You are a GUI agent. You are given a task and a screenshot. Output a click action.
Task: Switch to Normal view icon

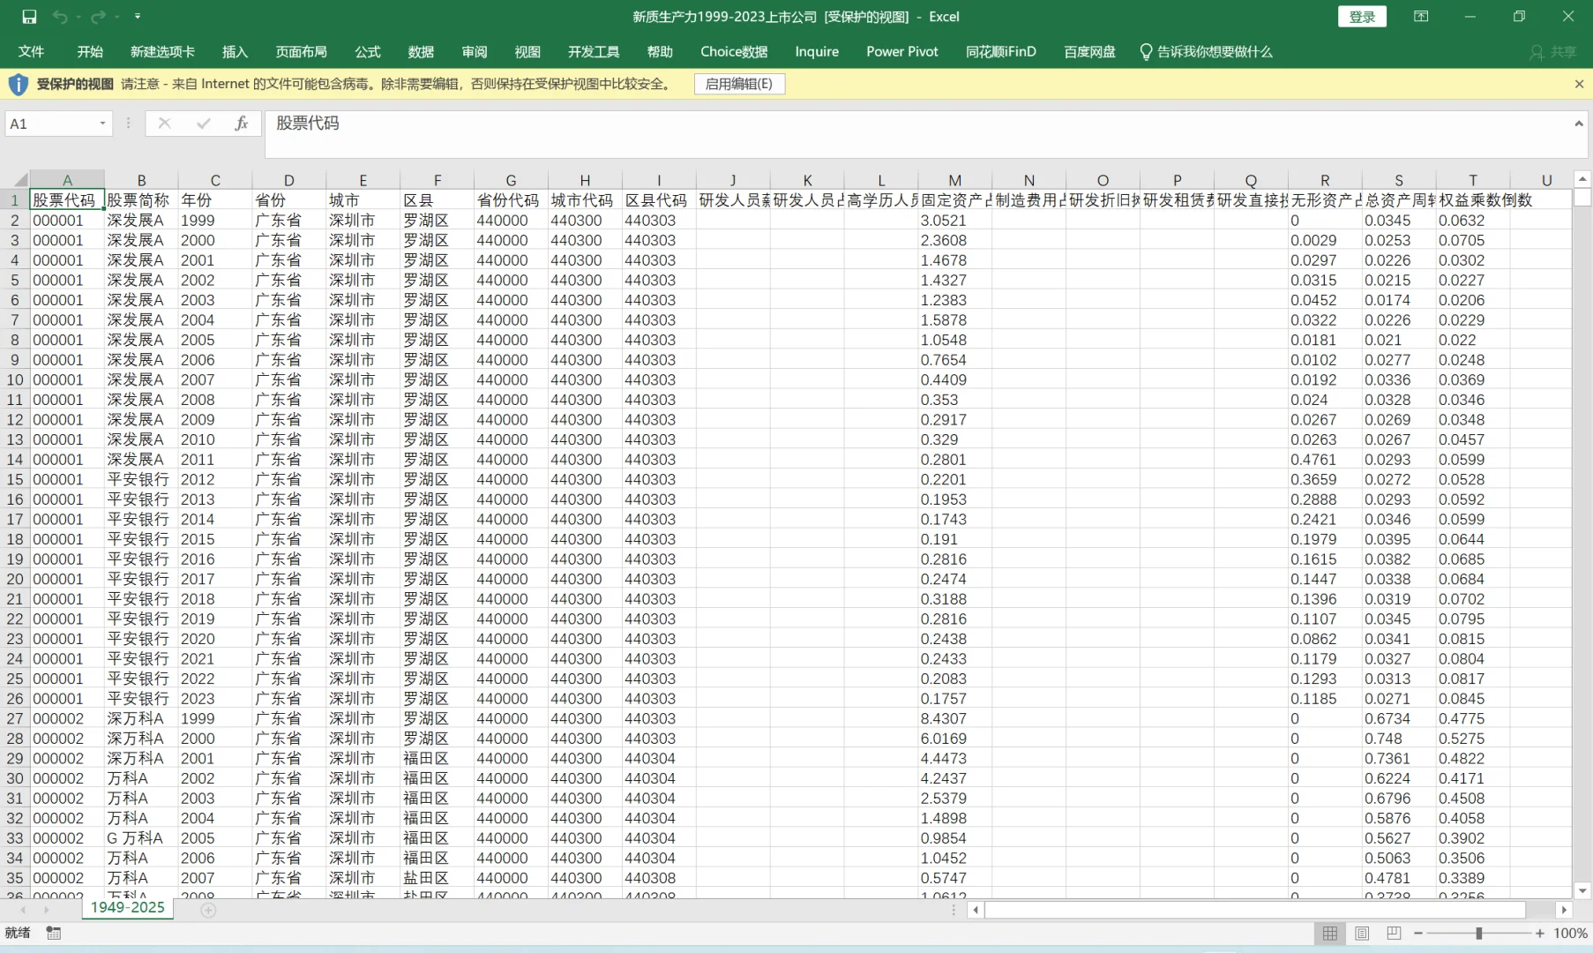[1329, 934]
